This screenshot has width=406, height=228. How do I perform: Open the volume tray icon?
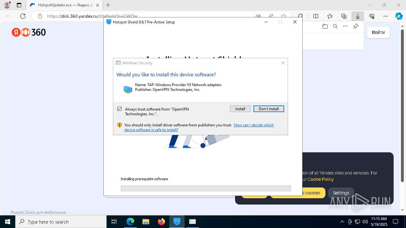click(x=365, y=222)
